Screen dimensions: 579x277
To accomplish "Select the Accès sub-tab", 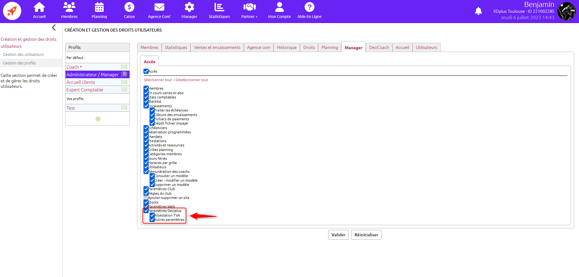I will [x=150, y=62].
